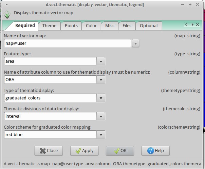
Task: Open the thematic display type dropdown
Action: tap(101, 98)
